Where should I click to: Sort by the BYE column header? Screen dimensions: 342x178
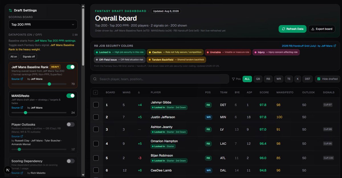(237, 92)
